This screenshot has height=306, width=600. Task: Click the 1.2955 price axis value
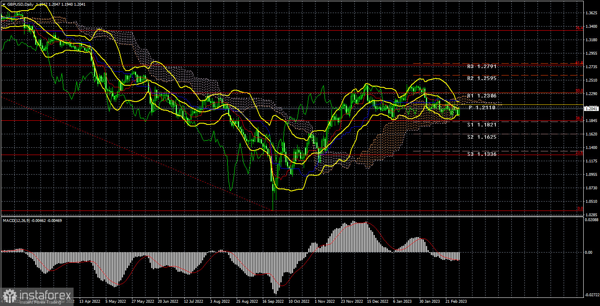point(591,53)
